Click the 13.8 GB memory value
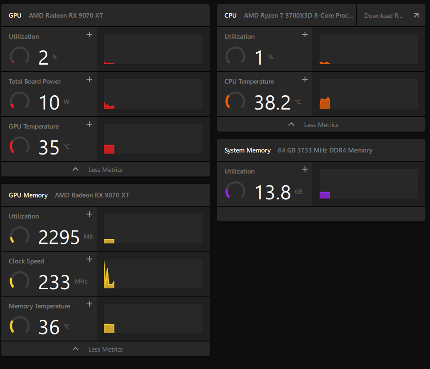The image size is (430, 369). 278,193
